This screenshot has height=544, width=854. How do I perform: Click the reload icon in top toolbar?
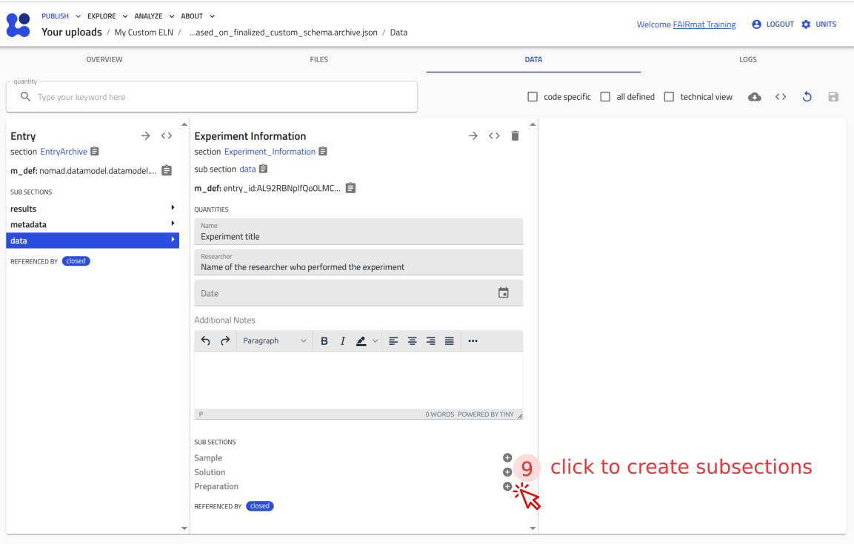tap(807, 97)
